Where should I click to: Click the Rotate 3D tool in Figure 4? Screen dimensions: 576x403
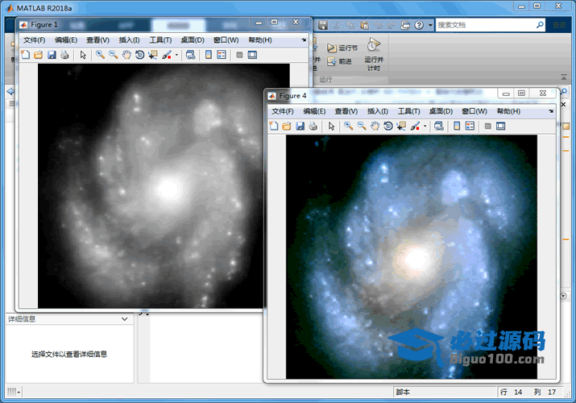(x=388, y=126)
